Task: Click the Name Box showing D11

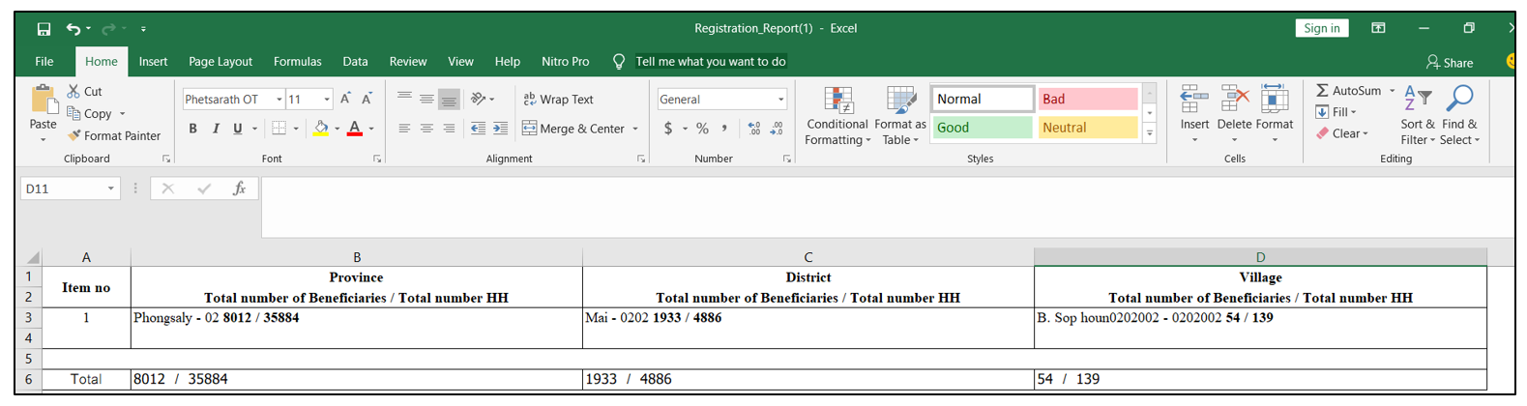Action: pos(70,188)
